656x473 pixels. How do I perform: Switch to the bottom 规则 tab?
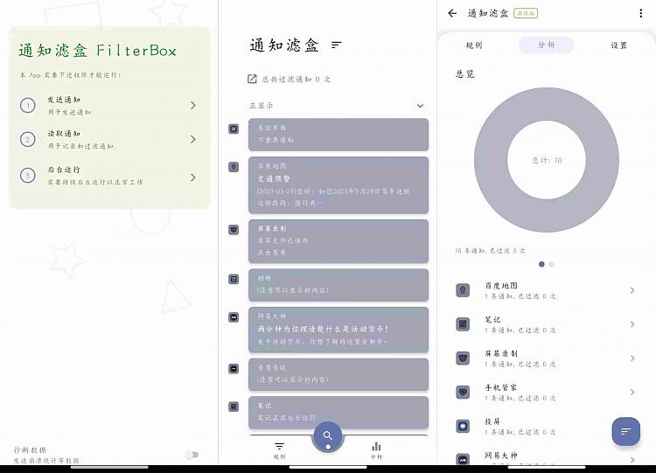pos(280,450)
